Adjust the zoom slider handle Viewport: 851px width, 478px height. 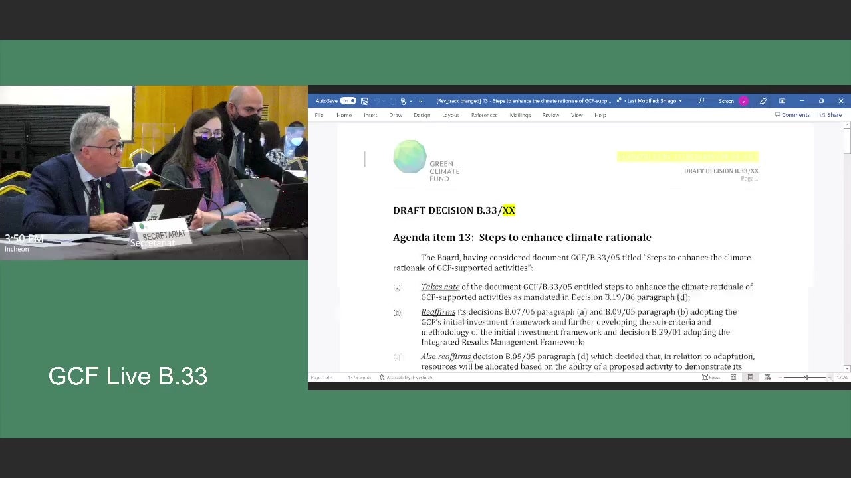[x=806, y=378]
